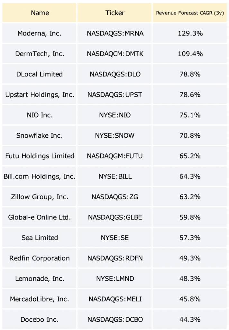Select the Futu Holdings Limited cell
This screenshot has width=229, height=330.
point(39,156)
